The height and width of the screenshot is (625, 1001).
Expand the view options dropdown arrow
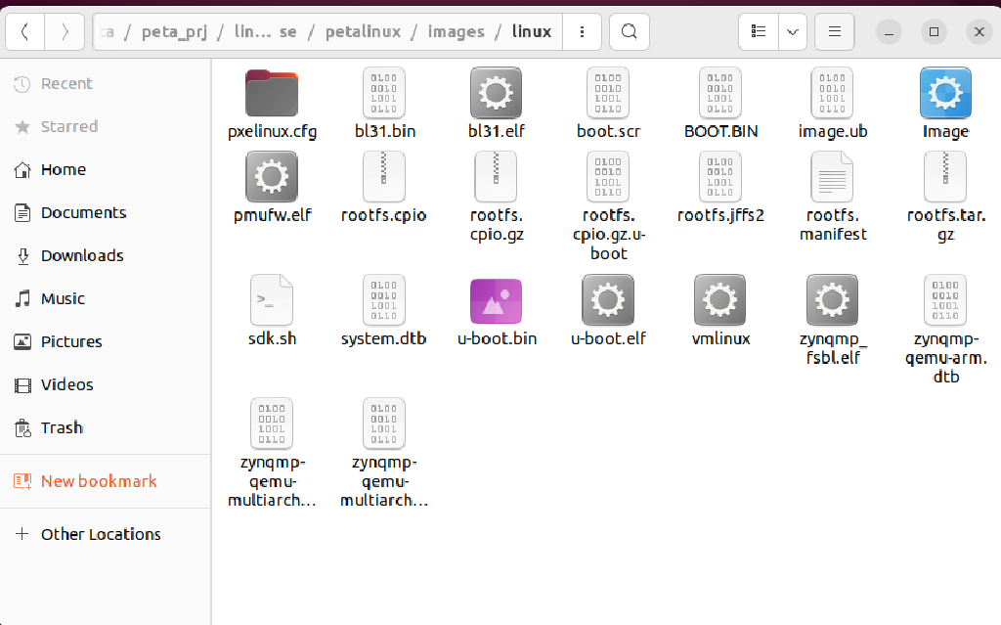tap(793, 32)
